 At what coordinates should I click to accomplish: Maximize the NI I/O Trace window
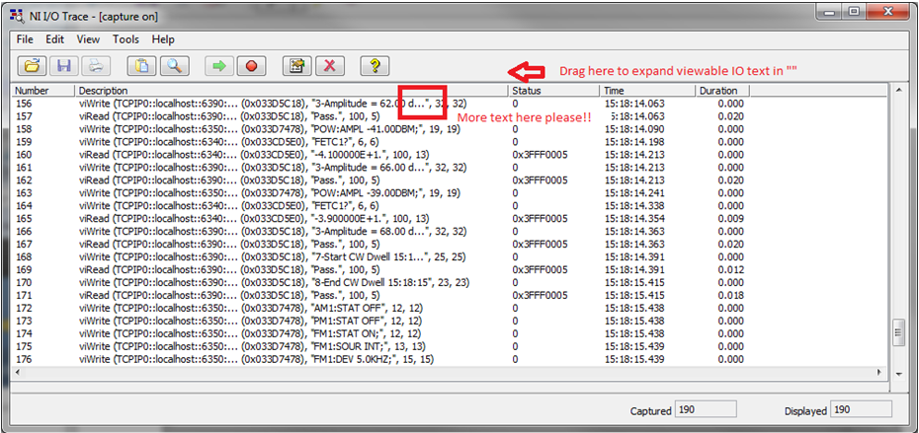coord(854,12)
